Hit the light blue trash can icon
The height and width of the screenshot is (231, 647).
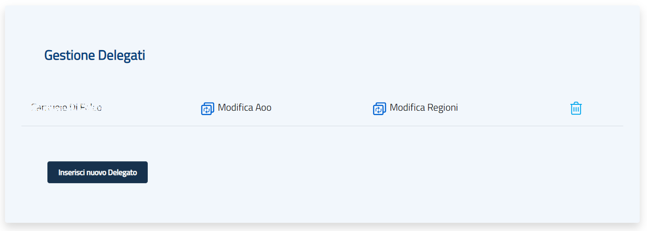576,108
